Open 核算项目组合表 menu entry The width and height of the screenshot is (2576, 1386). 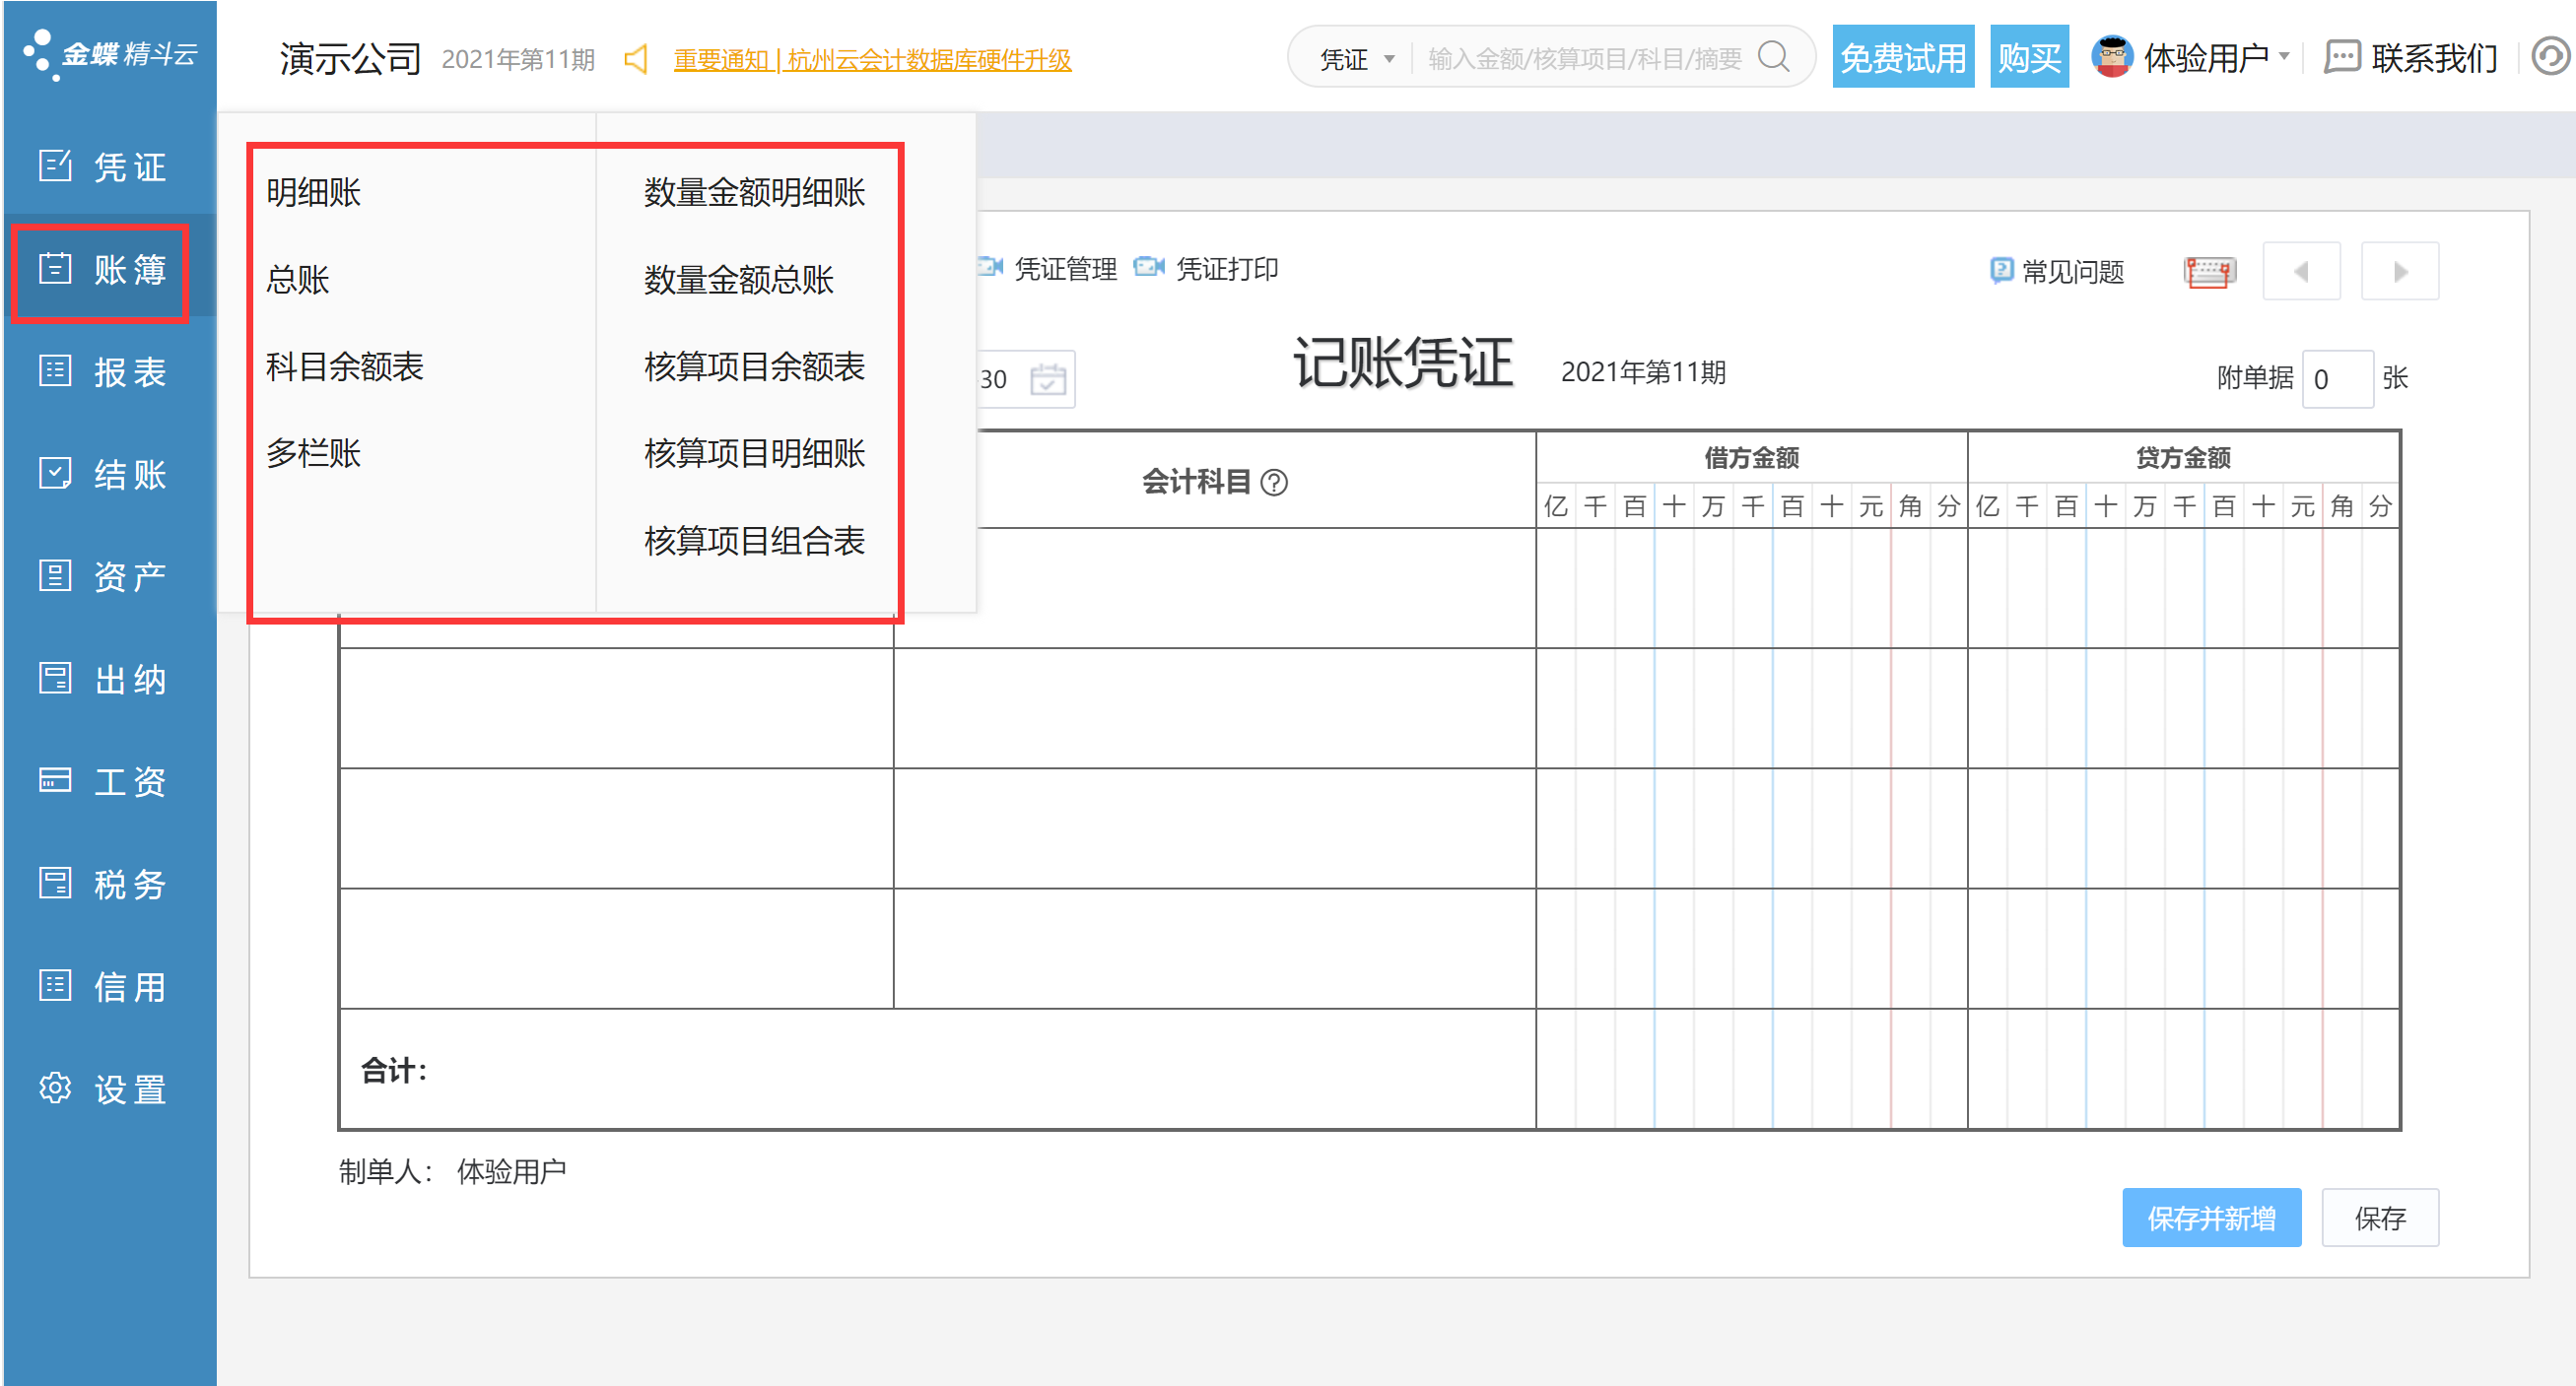pos(754,541)
